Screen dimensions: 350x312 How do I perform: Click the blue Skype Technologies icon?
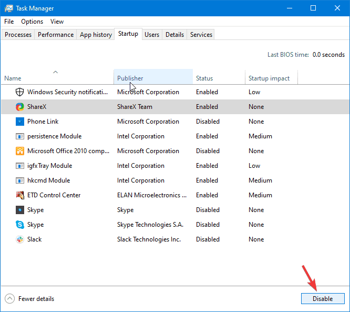tap(19, 225)
